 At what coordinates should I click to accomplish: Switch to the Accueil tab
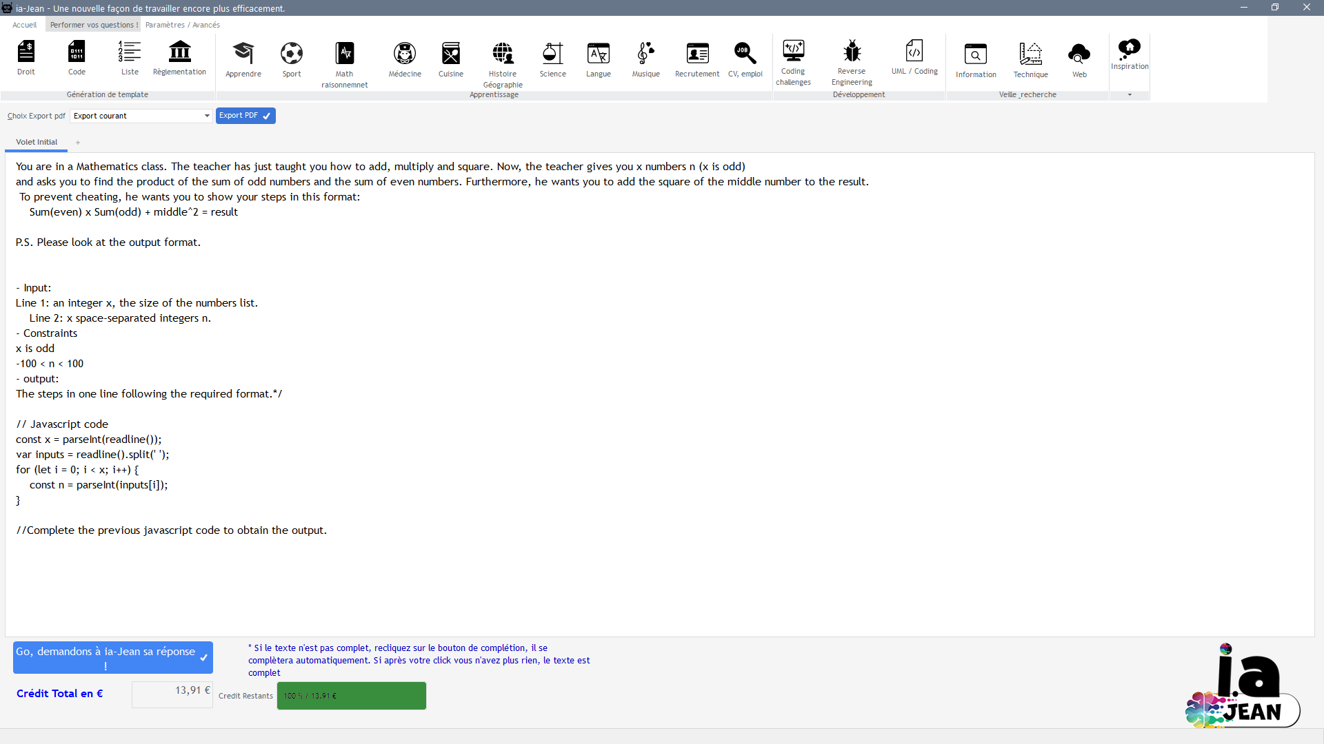point(25,24)
